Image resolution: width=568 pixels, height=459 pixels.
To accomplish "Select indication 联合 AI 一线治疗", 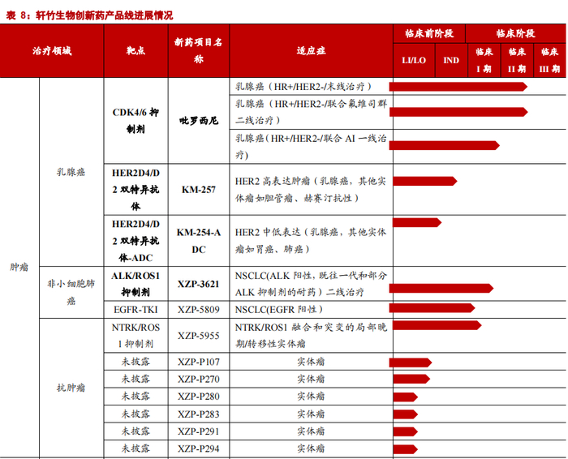I will (x=311, y=146).
